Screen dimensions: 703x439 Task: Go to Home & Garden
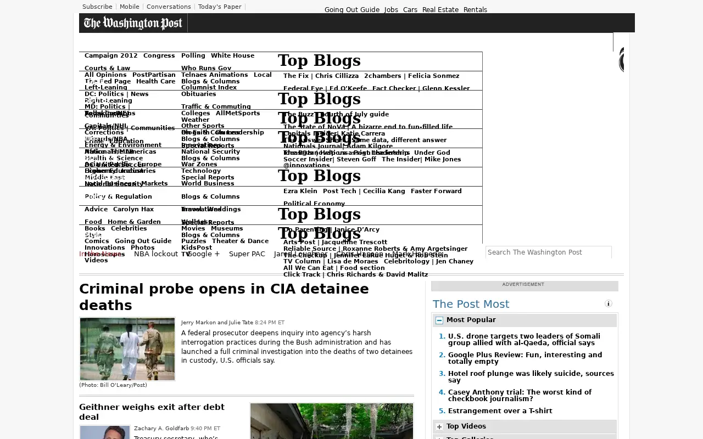pos(134,222)
